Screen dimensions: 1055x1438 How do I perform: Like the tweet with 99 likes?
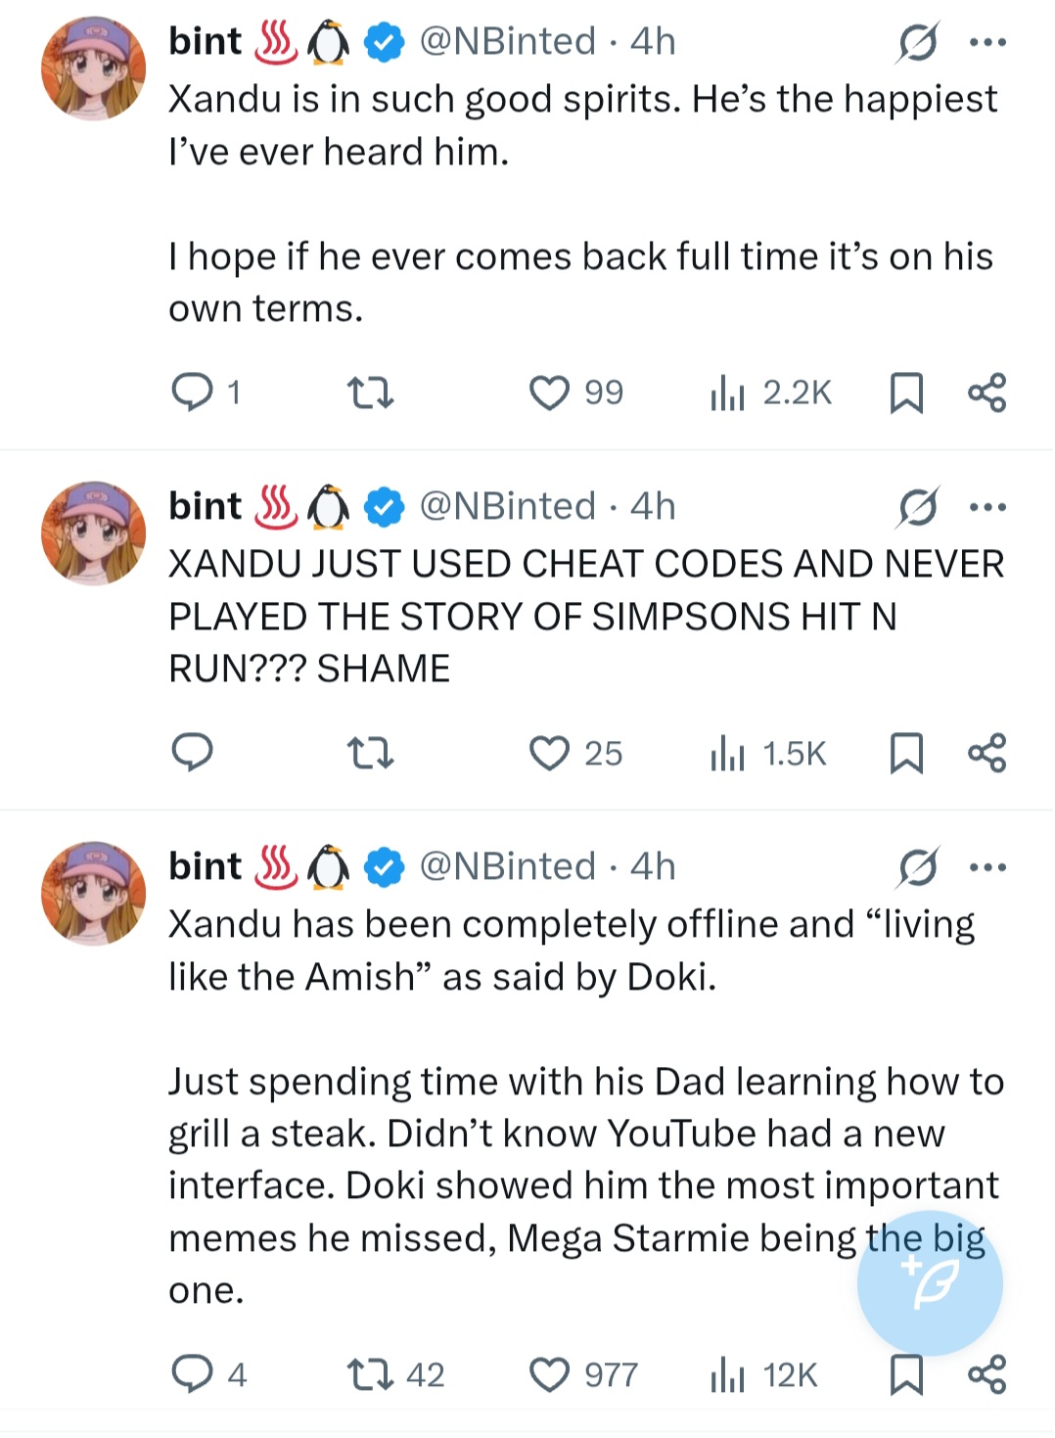(x=549, y=393)
